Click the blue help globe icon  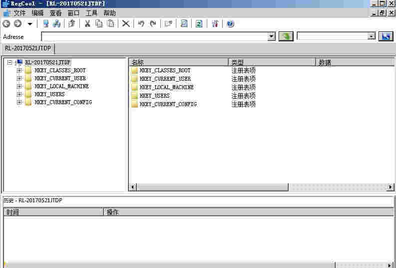[x=230, y=24]
